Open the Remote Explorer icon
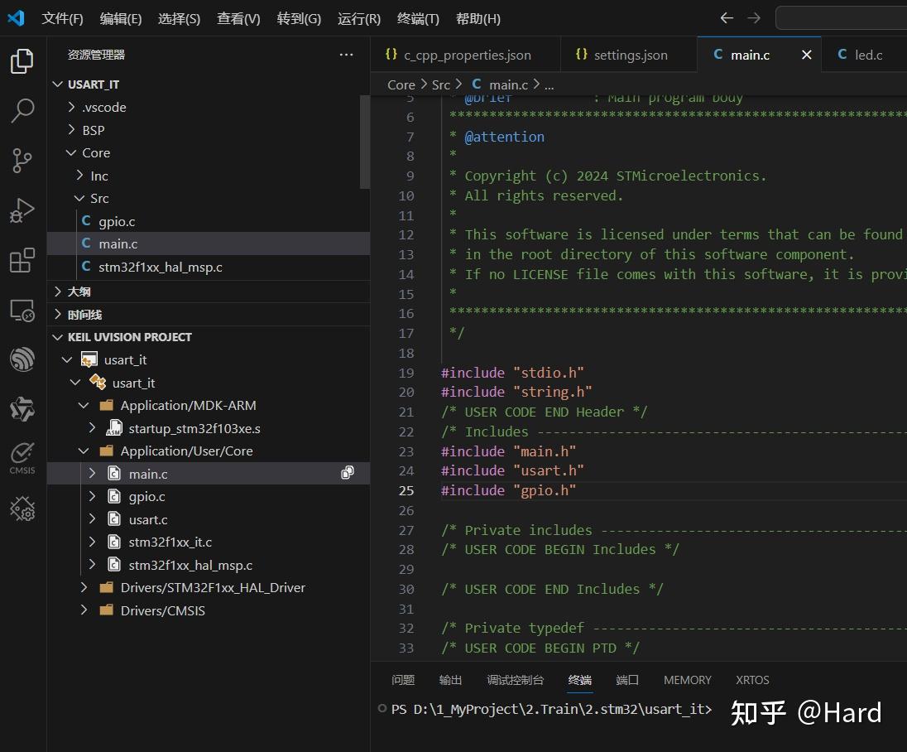The height and width of the screenshot is (752, 907). (22, 311)
